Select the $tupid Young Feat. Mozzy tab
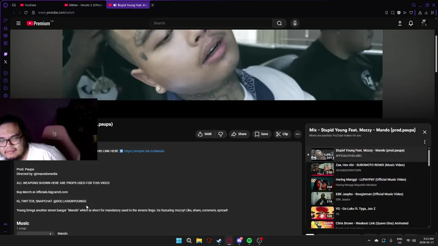The image size is (438, 246). [x=128, y=5]
